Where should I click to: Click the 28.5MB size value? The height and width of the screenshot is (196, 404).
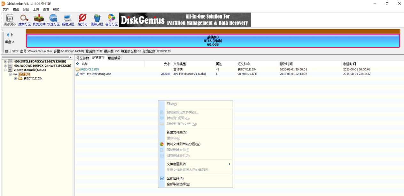pyautogui.click(x=166, y=74)
